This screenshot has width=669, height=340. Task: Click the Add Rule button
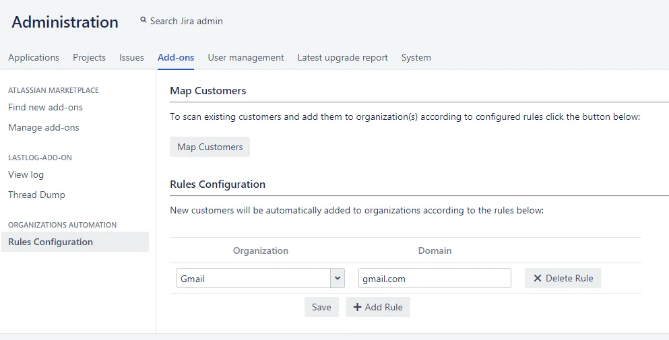pyautogui.click(x=377, y=307)
